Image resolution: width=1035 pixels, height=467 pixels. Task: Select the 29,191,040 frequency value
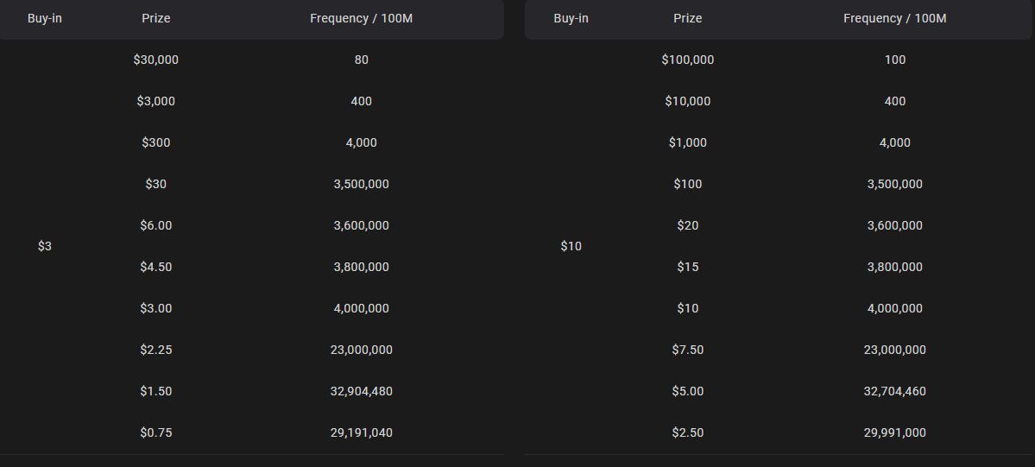[x=361, y=432]
